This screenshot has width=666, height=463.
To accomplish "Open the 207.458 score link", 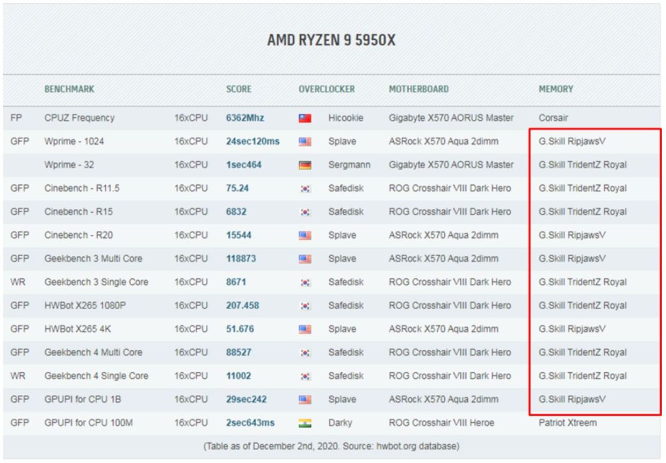I will pyautogui.click(x=242, y=306).
